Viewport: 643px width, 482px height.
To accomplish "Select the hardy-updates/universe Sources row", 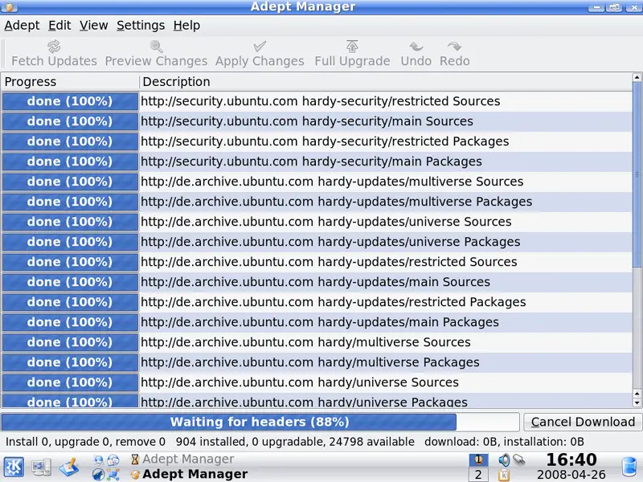I will coord(317,222).
